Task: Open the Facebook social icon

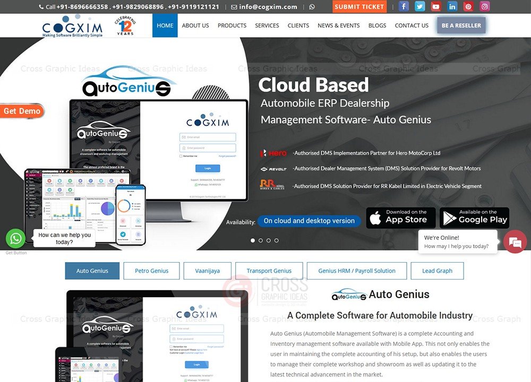Action: pyautogui.click(x=404, y=6)
